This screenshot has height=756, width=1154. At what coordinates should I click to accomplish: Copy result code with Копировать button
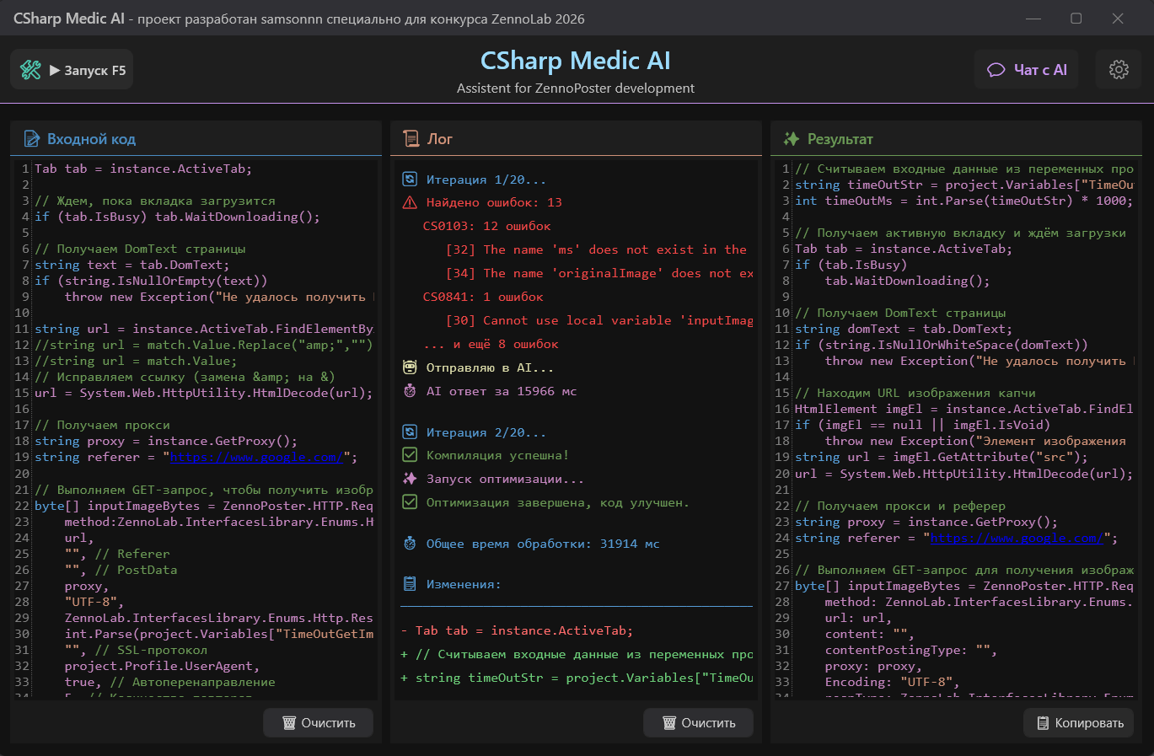point(1078,722)
